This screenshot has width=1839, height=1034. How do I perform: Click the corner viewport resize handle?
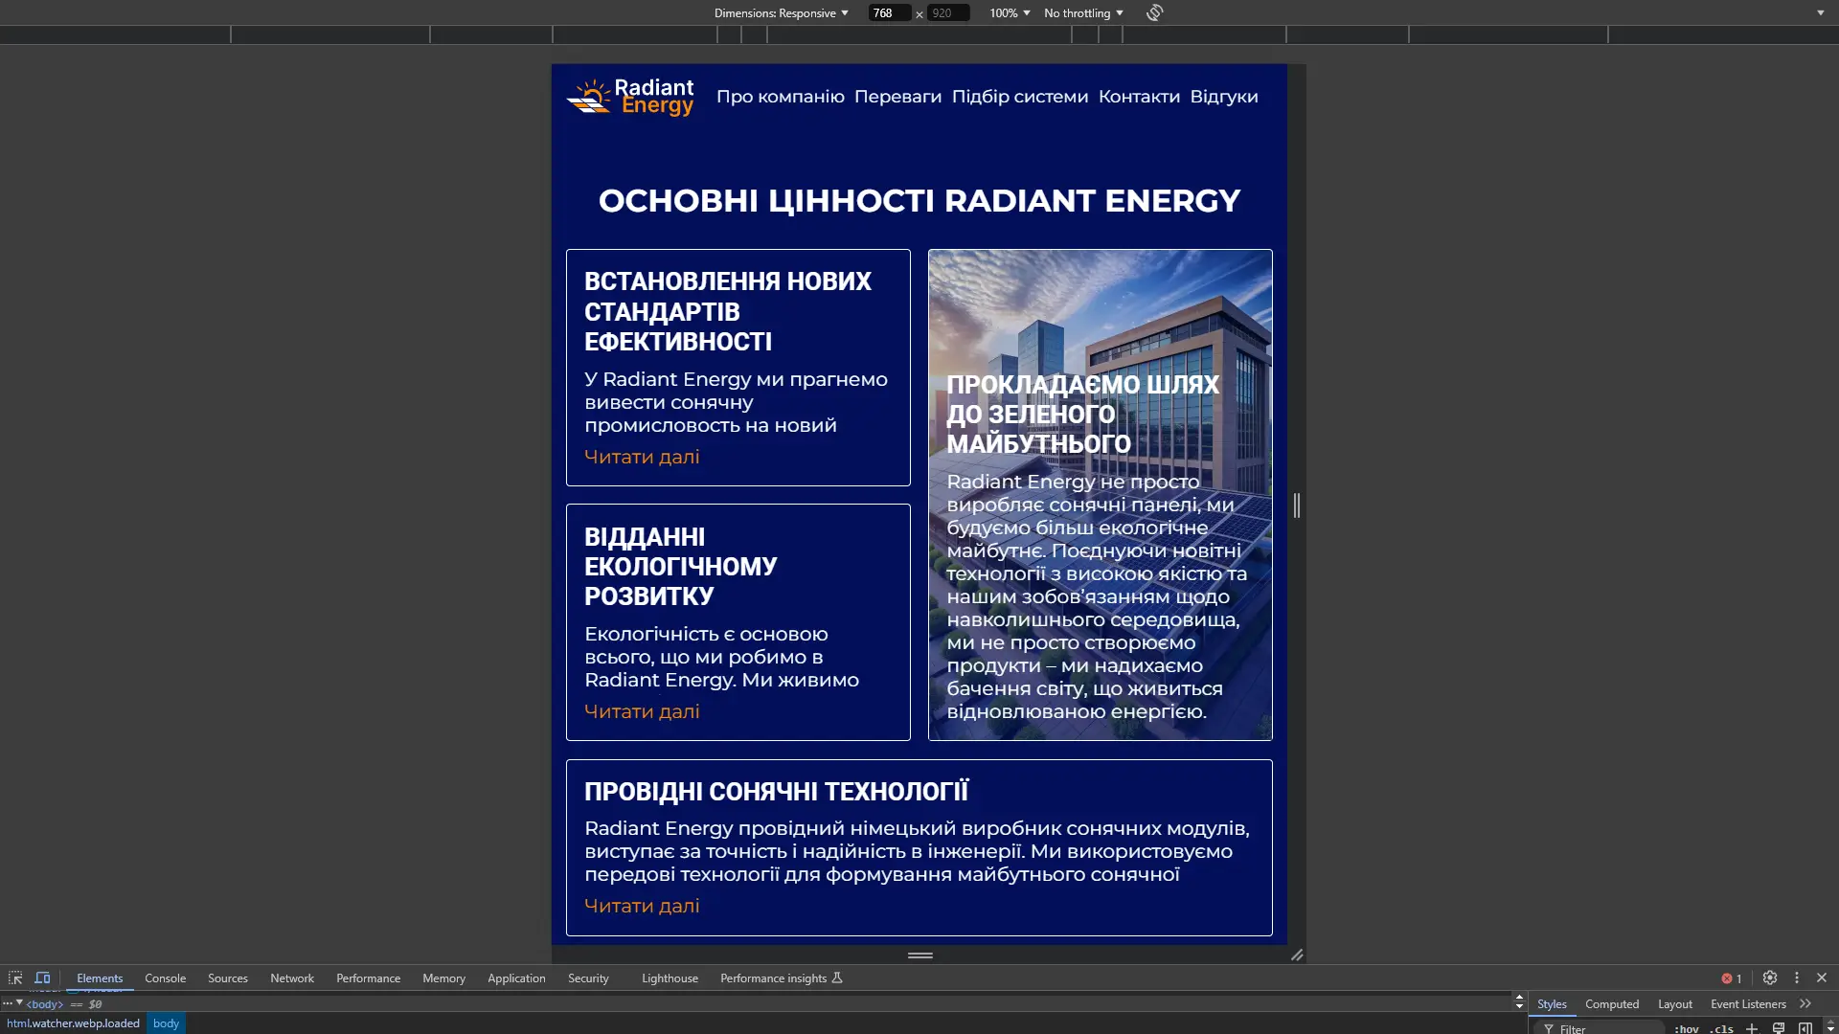(x=1297, y=955)
